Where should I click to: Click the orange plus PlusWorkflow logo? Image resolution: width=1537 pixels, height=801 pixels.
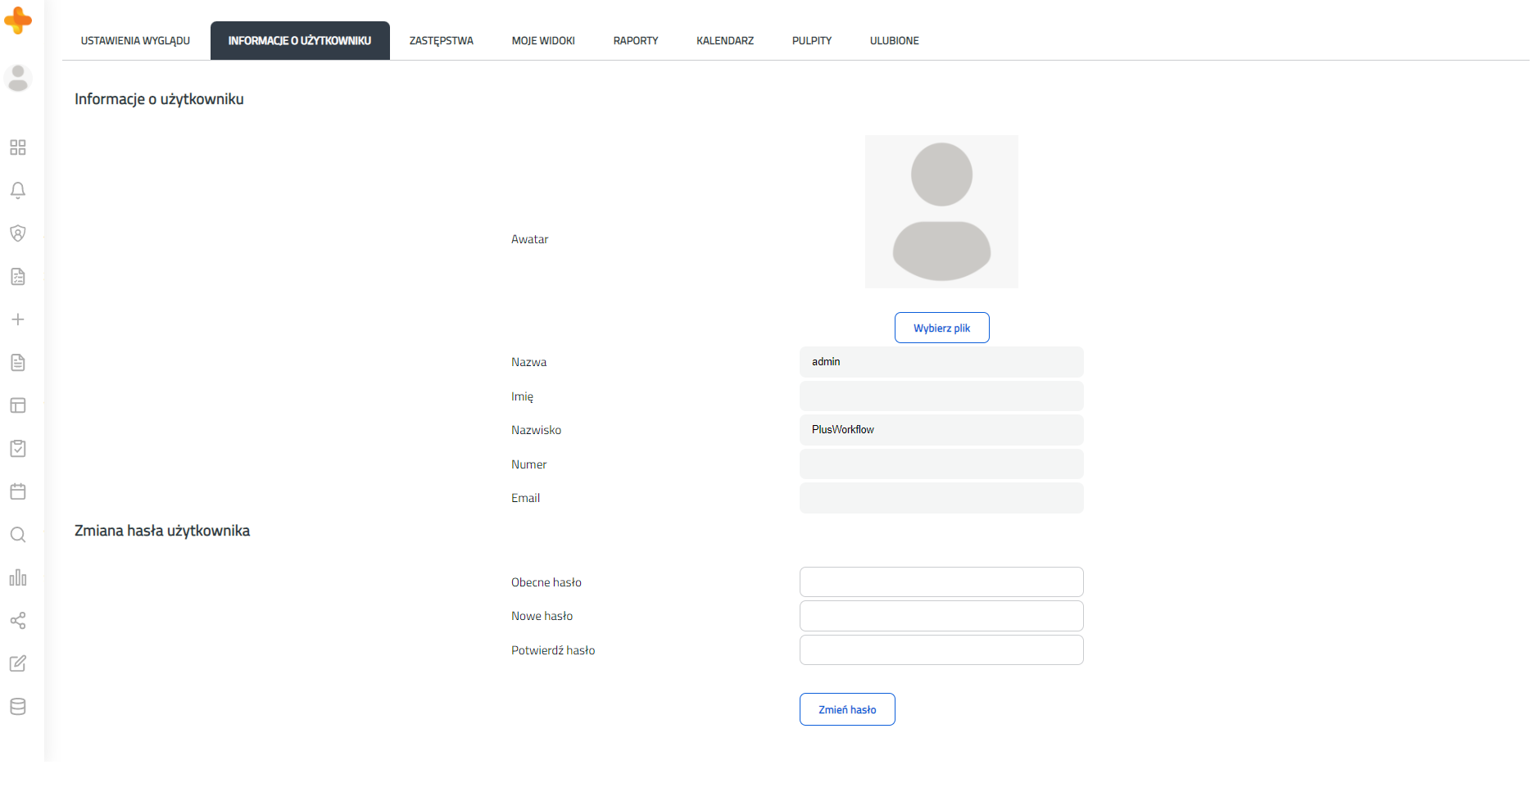pyautogui.click(x=18, y=20)
